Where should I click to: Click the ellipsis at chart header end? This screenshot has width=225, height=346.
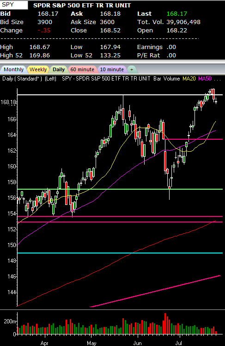pos(217,79)
